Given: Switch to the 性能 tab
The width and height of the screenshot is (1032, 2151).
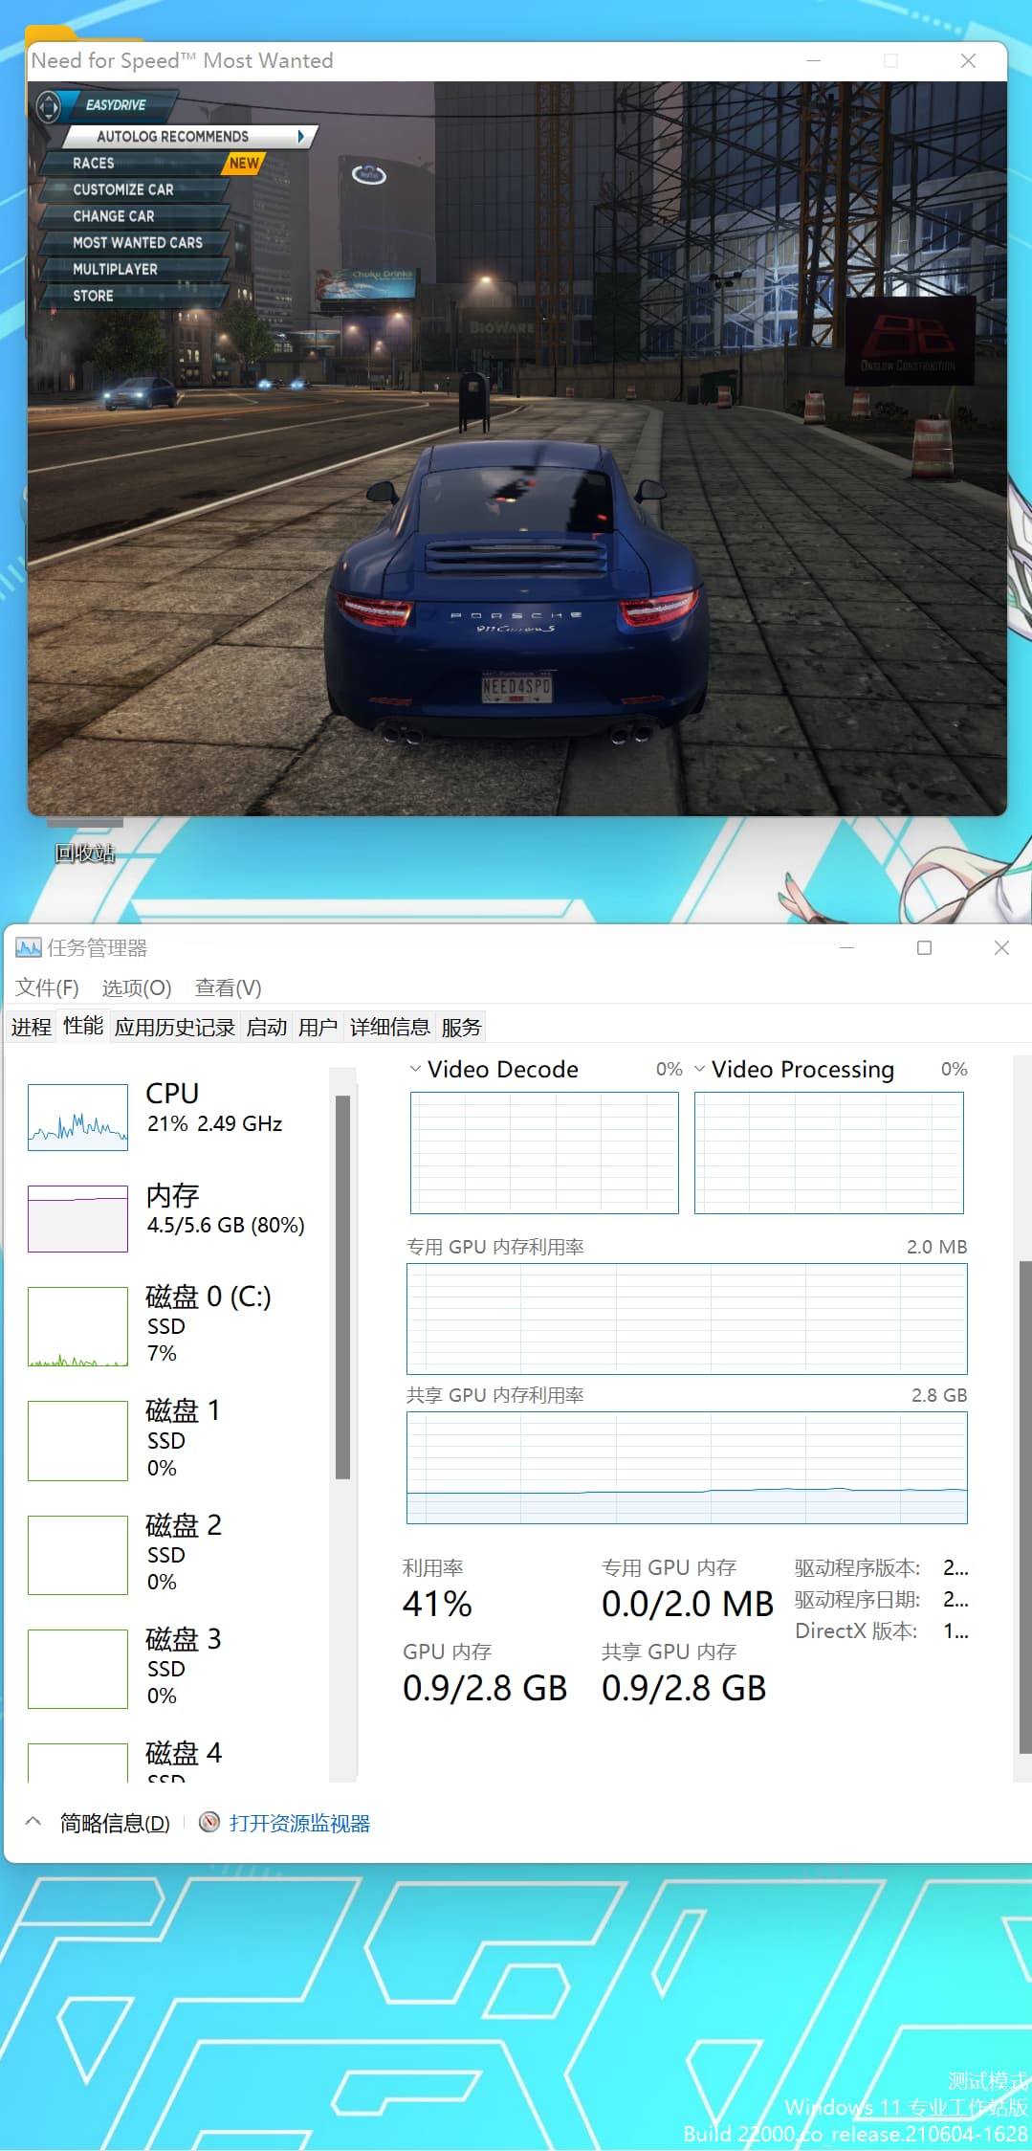Looking at the screenshot, I should coord(83,1026).
